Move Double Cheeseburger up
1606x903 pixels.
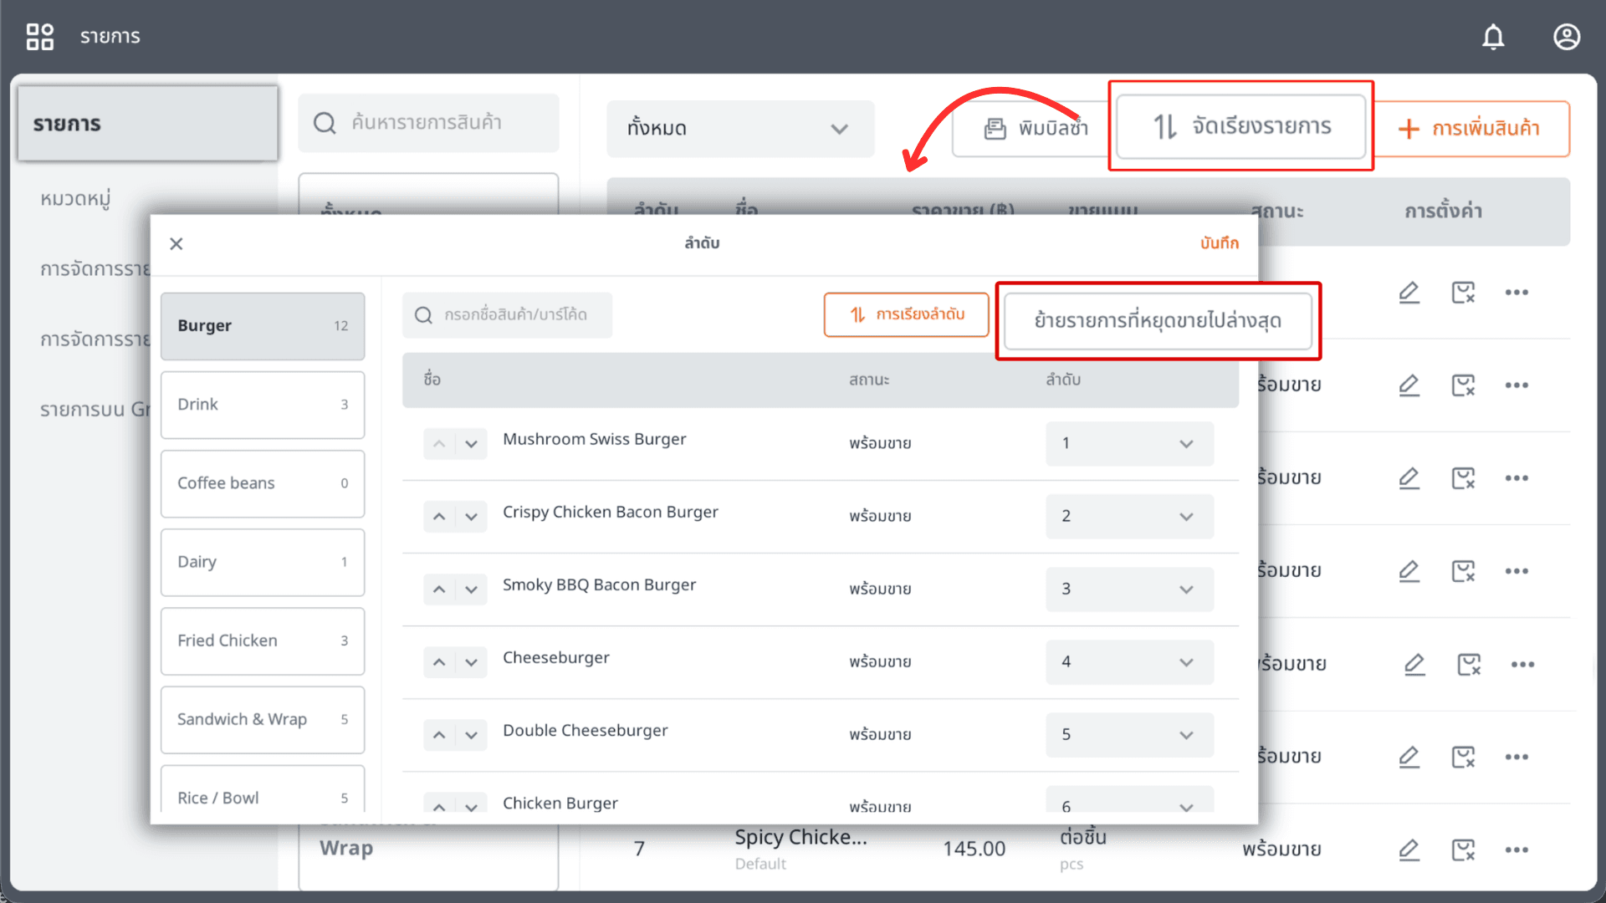pyautogui.click(x=439, y=735)
